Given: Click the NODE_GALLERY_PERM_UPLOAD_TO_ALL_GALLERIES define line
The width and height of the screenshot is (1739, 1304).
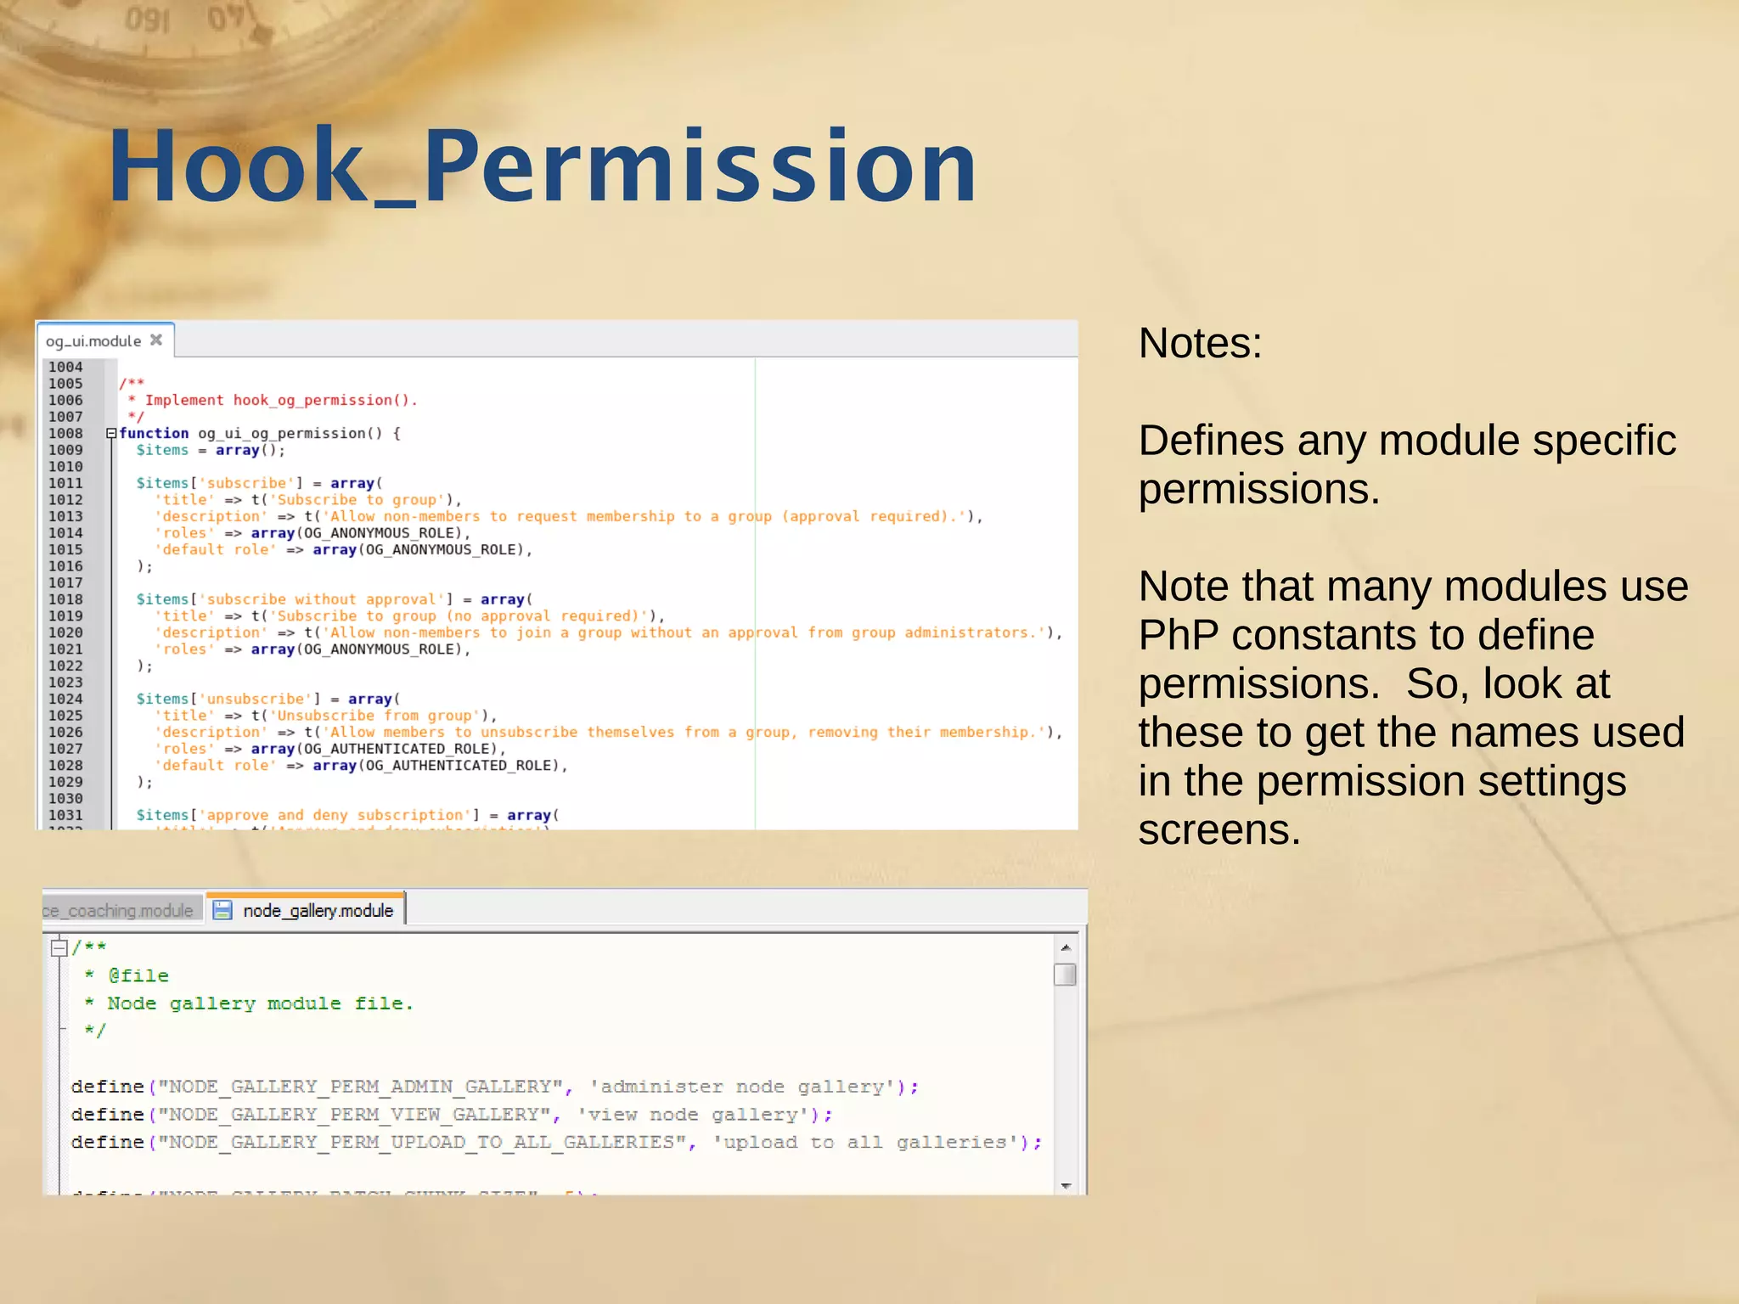Looking at the screenshot, I should pos(557,1143).
